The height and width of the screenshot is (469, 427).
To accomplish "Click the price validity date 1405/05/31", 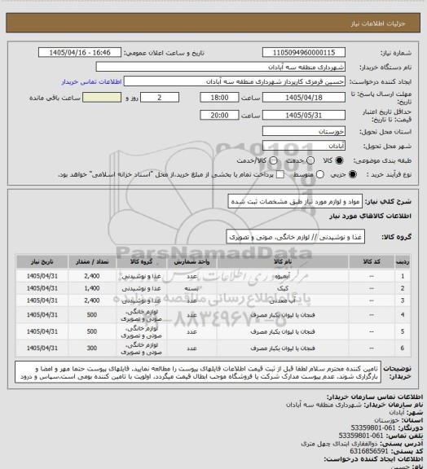I will pos(304,115).
